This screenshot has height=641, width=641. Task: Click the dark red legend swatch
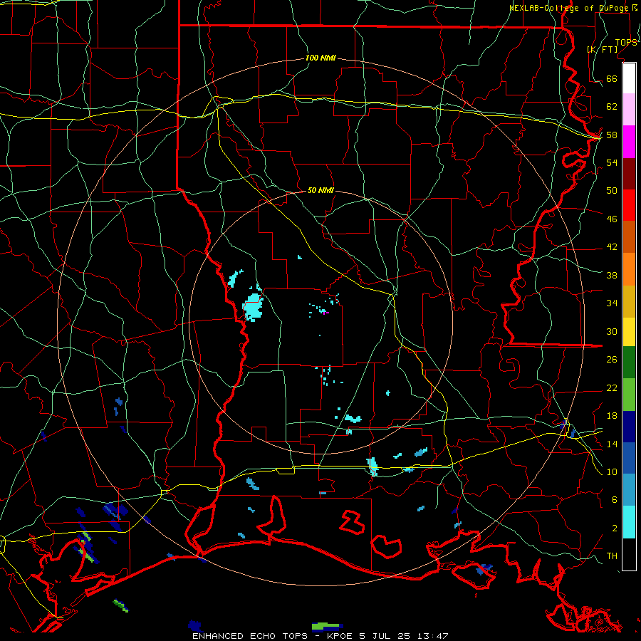tap(629, 174)
